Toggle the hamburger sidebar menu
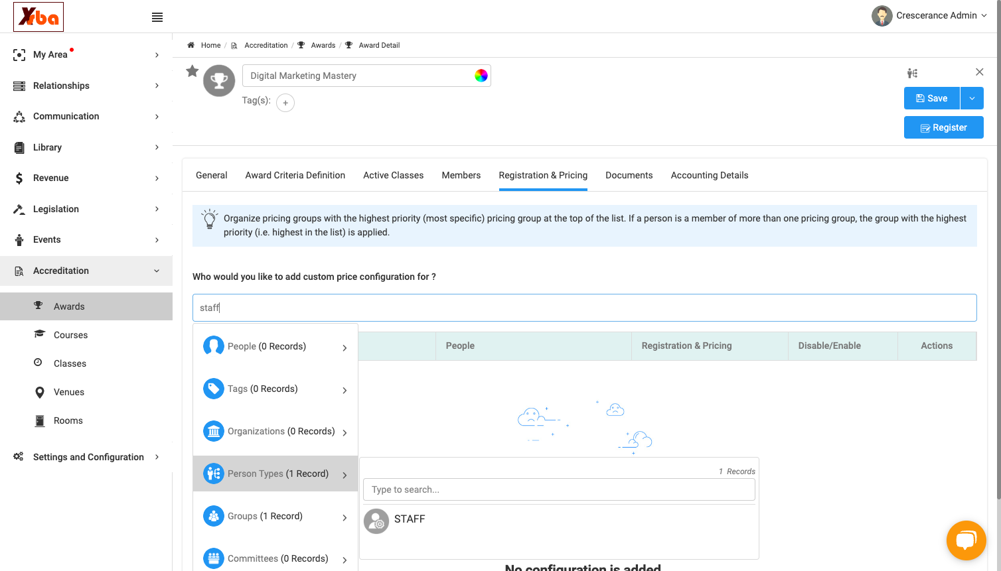 click(x=157, y=17)
